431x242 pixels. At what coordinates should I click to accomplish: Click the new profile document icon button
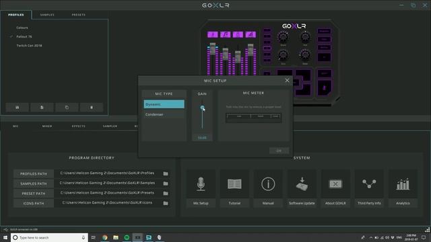tap(42, 108)
